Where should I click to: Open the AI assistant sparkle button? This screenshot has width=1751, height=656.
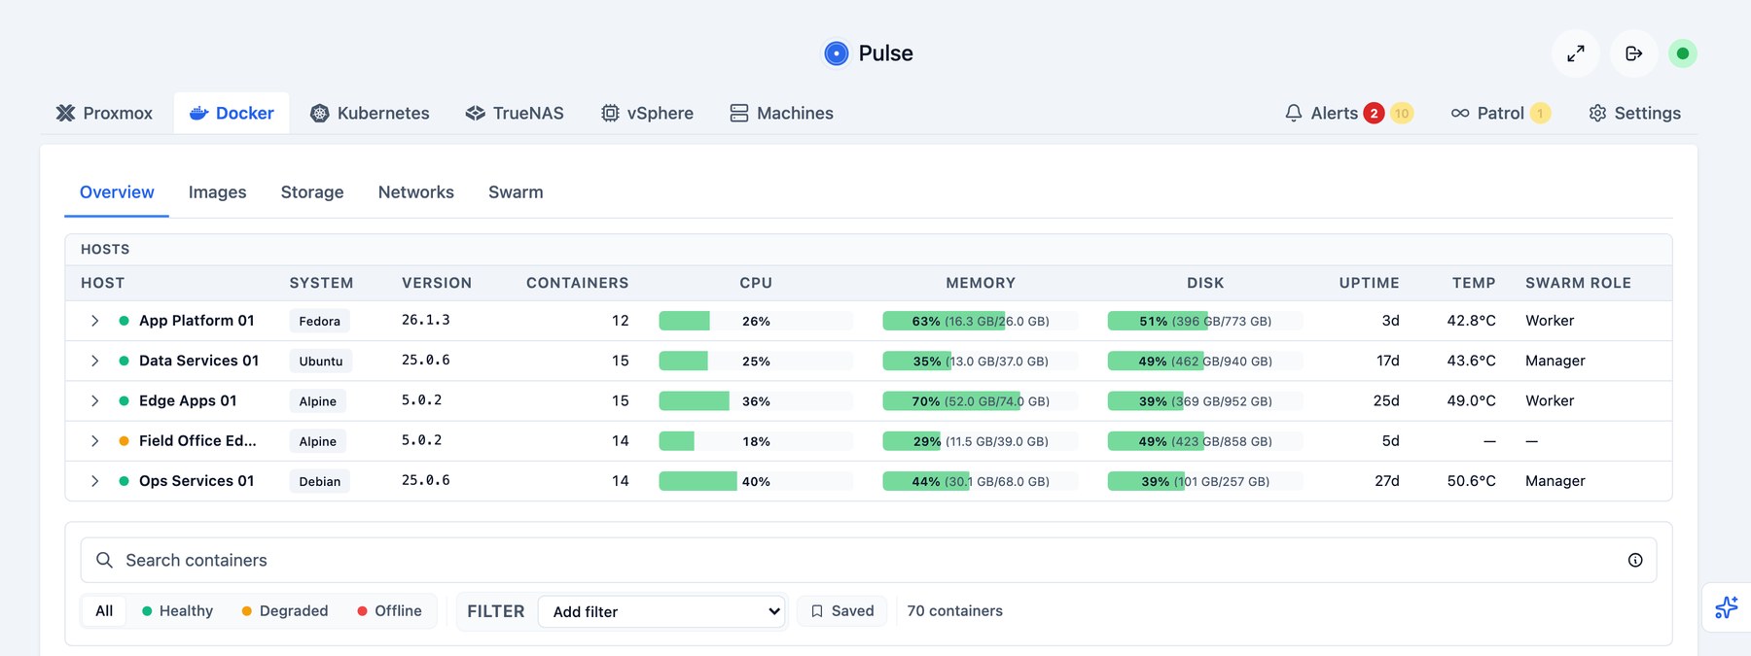pyautogui.click(x=1727, y=607)
